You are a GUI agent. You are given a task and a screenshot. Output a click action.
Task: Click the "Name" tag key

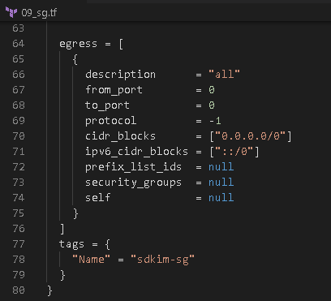(x=92, y=260)
